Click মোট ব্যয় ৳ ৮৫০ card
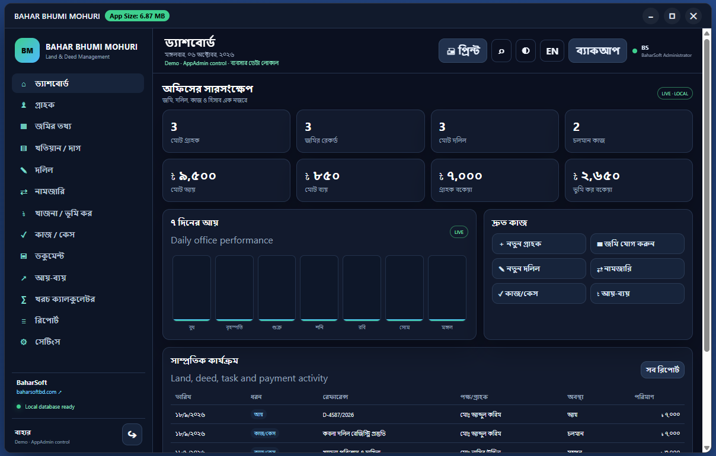The height and width of the screenshot is (456, 716). coord(360,181)
